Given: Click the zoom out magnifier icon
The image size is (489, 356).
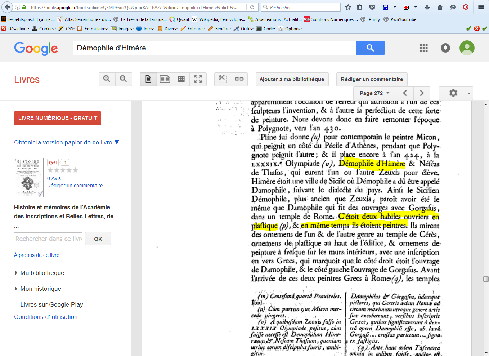Looking at the screenshot, I should coord(124,79).
